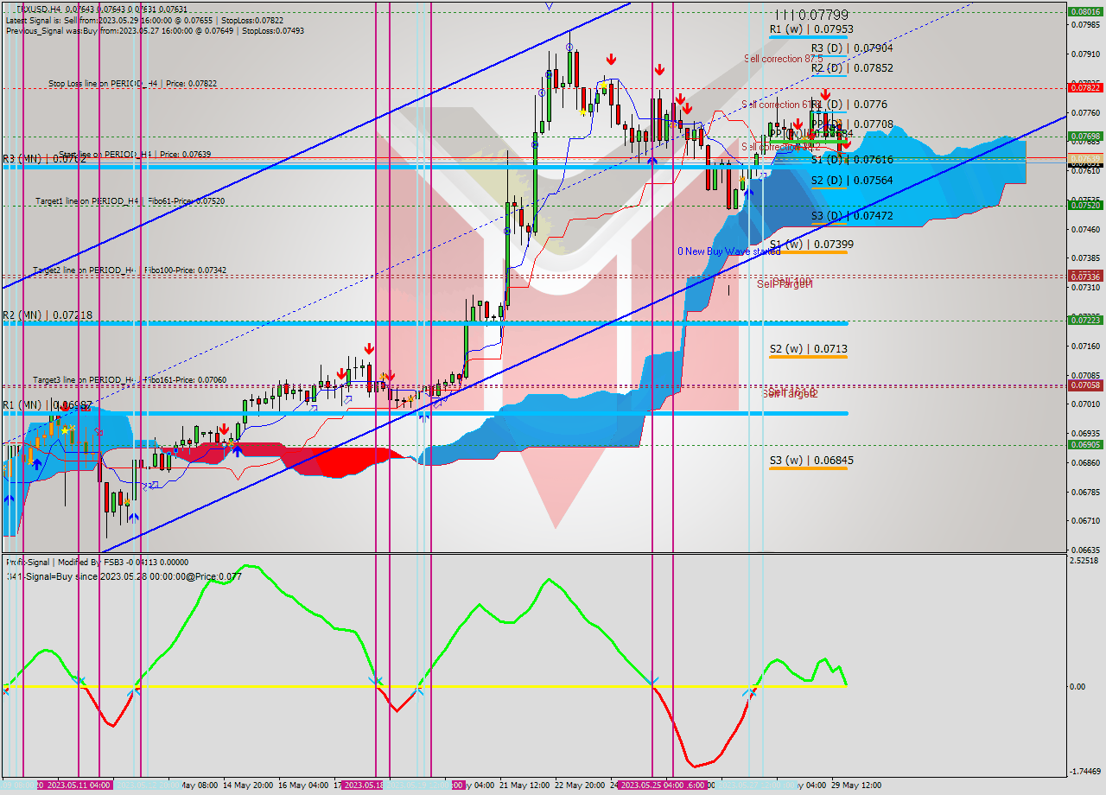Click the red 0.07336 price tag on axis
The height and width of the screenshot is (795, 1106).
(1085, 277)
